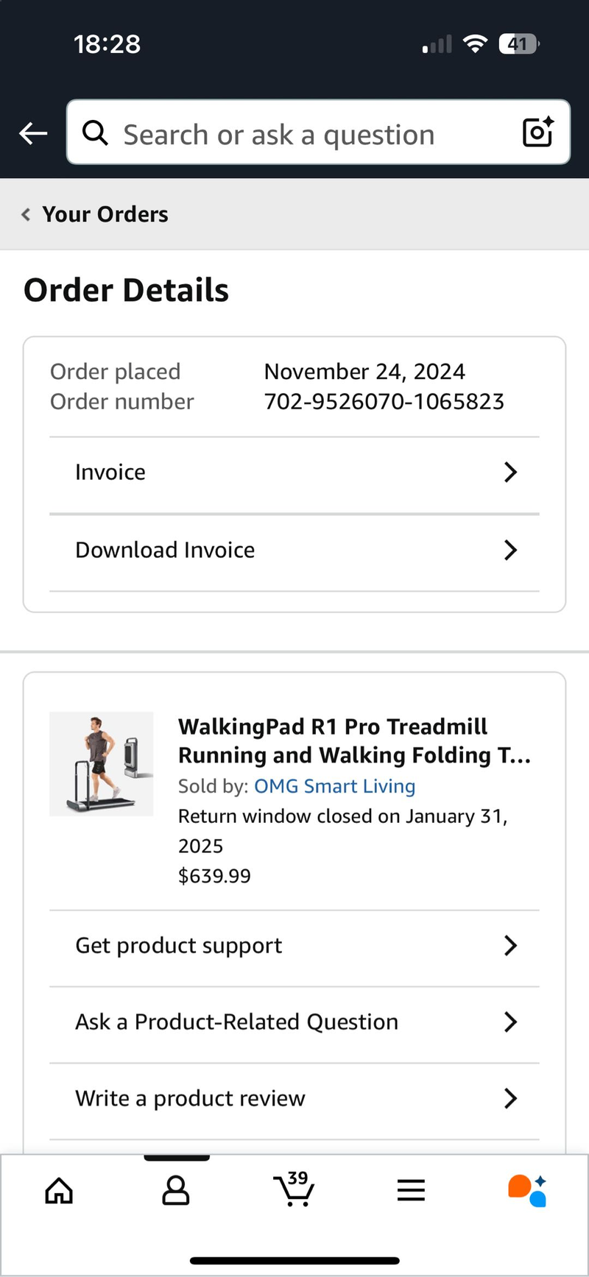Tap the back arrow in header

[x=33, y=133]
